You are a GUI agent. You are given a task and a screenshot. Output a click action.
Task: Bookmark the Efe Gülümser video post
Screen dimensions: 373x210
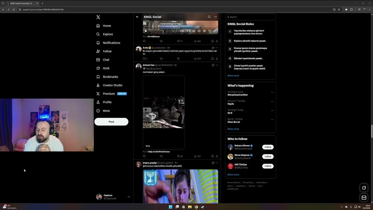point(212,41)
